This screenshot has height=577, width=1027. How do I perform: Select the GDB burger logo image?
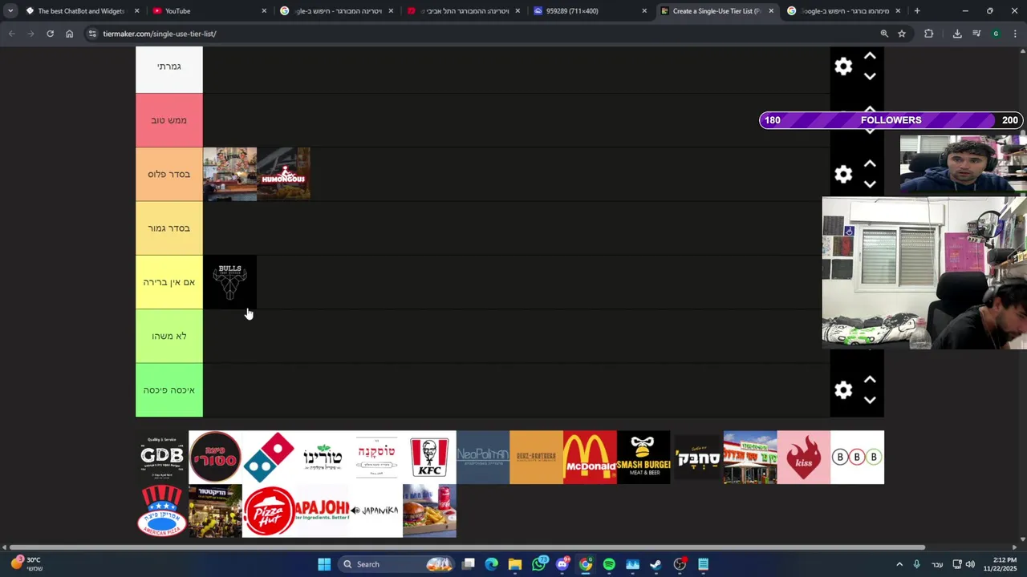tap(162, 457)
